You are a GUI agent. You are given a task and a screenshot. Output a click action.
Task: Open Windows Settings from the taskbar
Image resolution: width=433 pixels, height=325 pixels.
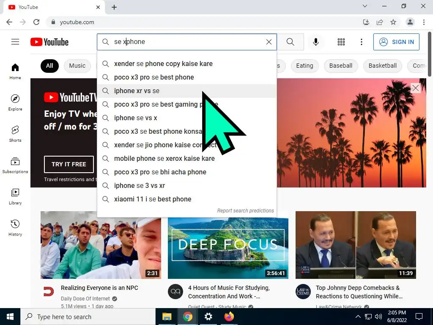(208, 317)
